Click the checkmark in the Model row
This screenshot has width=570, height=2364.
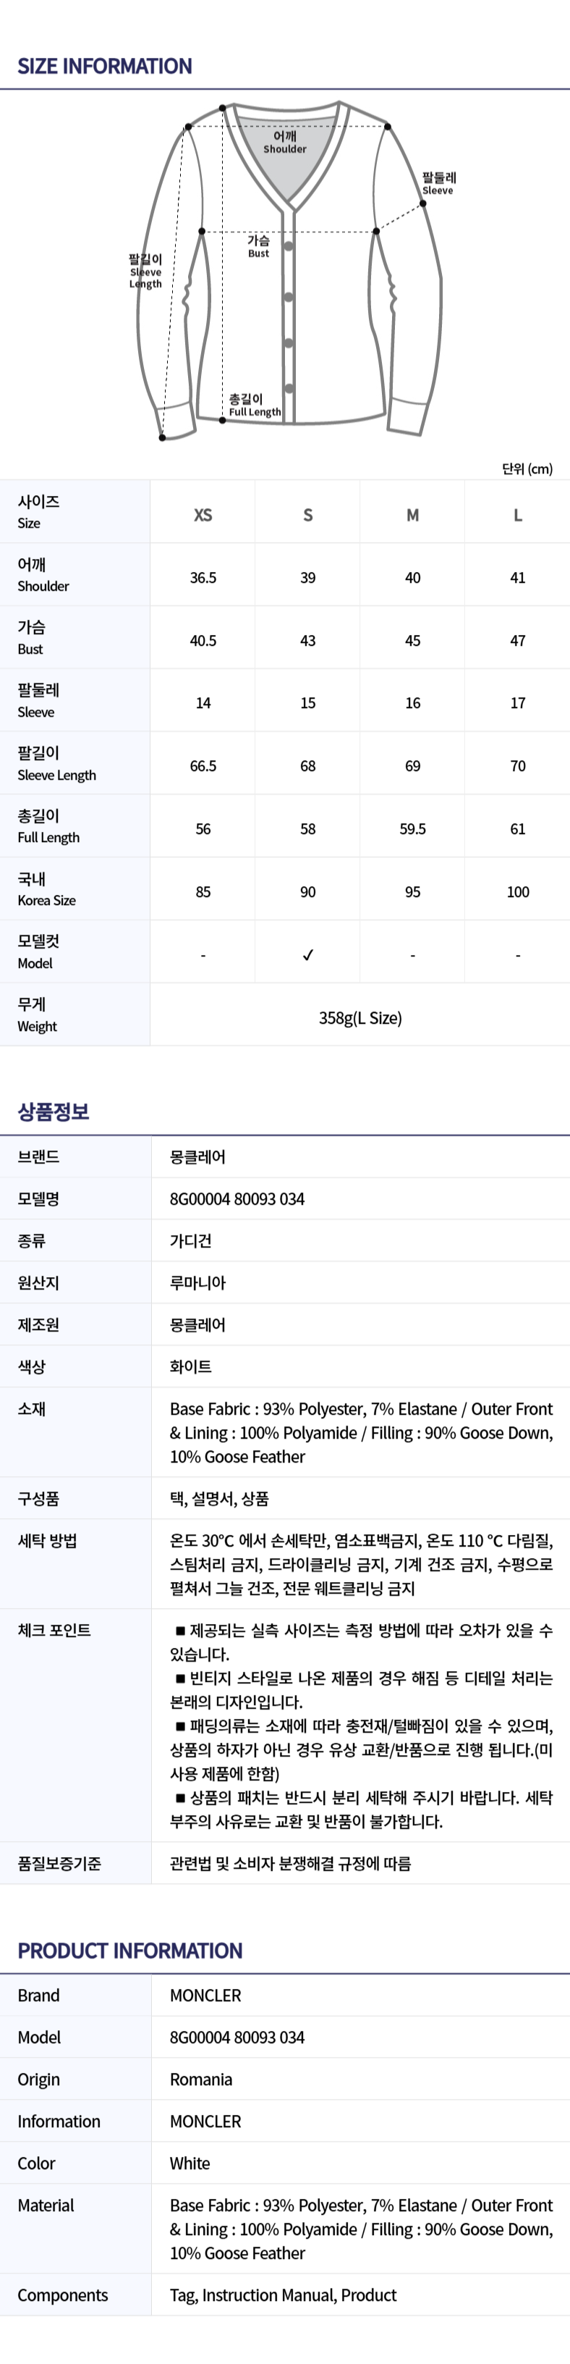click(308, 954)
